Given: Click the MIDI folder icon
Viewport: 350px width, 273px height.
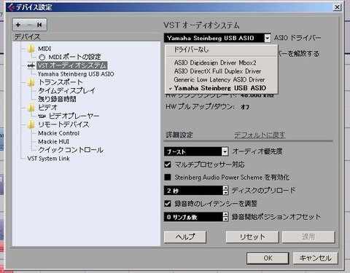Looking at the screenshot, I should tap(31, 49).
